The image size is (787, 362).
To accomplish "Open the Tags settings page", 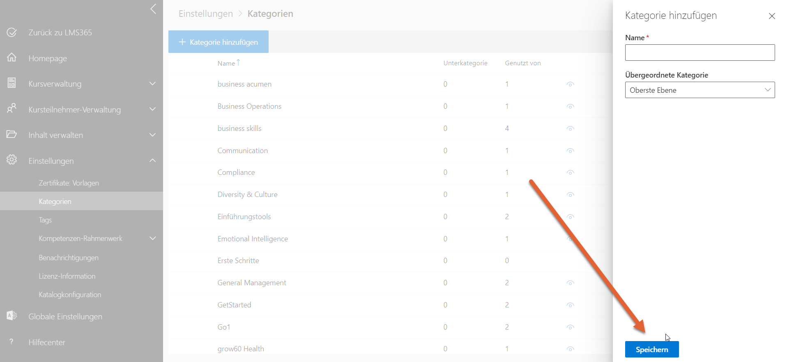I will (45, 220).
